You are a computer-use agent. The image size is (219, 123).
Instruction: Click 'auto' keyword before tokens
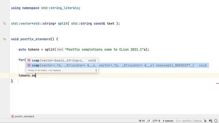tap(22, 50)
